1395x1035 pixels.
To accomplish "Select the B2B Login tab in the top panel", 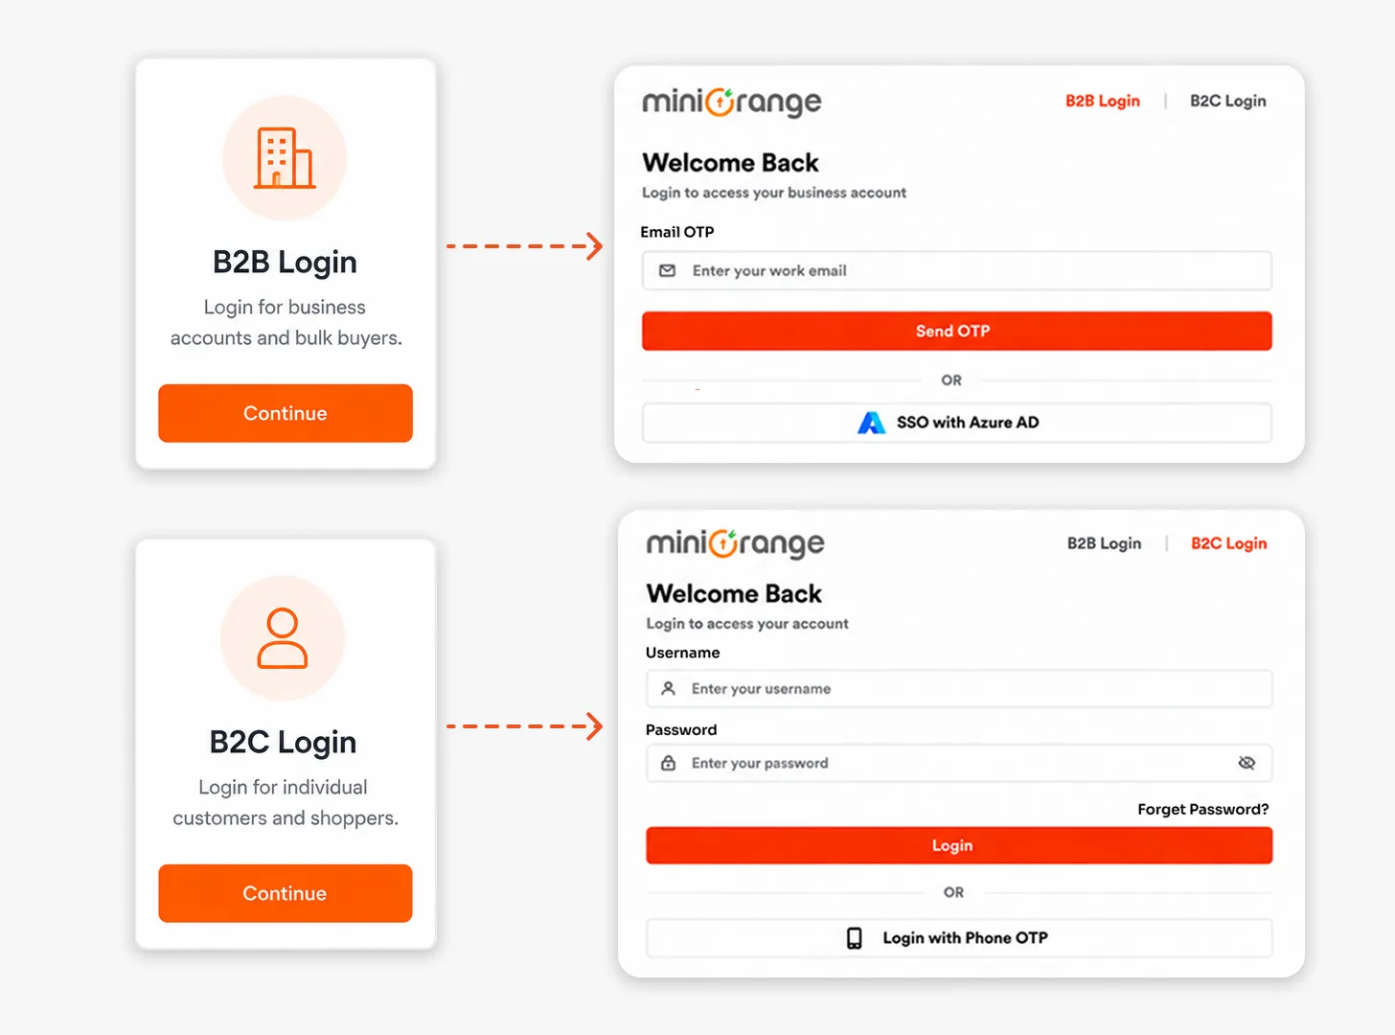I will [1103, 101].
